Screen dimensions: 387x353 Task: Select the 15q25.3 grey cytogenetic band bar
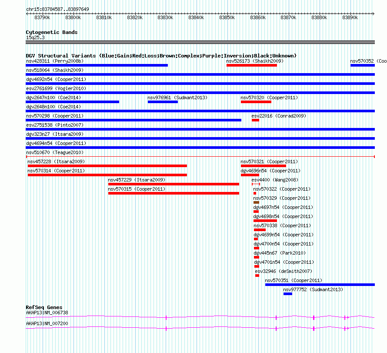tap(200, 42)
